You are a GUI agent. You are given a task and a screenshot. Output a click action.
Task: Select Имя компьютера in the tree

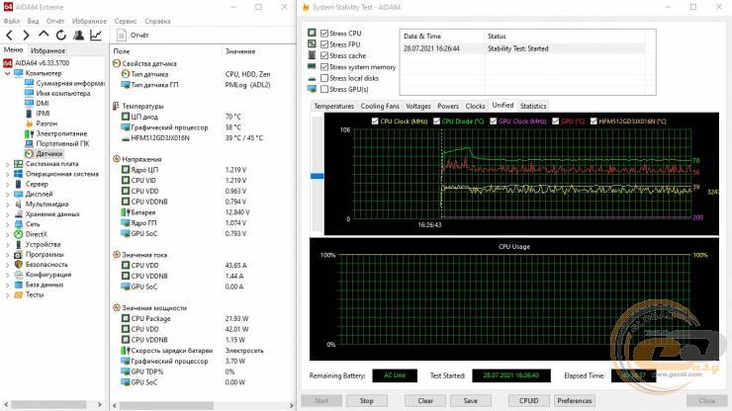click(x=63, y=93)
